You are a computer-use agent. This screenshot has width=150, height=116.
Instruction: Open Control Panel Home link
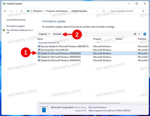(x=16, y=20)
